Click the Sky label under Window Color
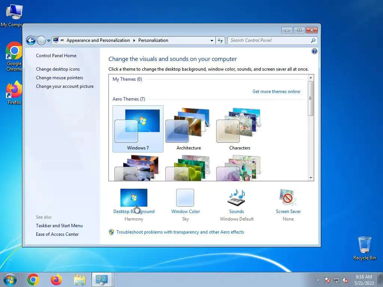This screenshot has height=287, width=383. (186, 219)
